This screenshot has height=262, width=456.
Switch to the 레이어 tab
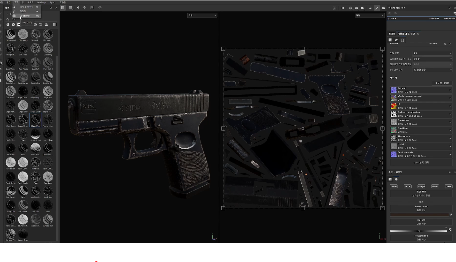[392, 34]
